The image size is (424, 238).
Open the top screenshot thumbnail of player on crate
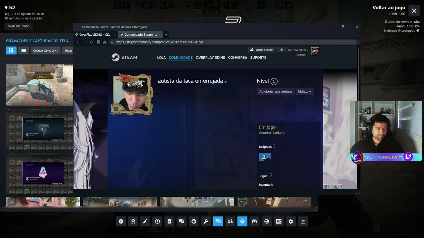click(39, 85)
